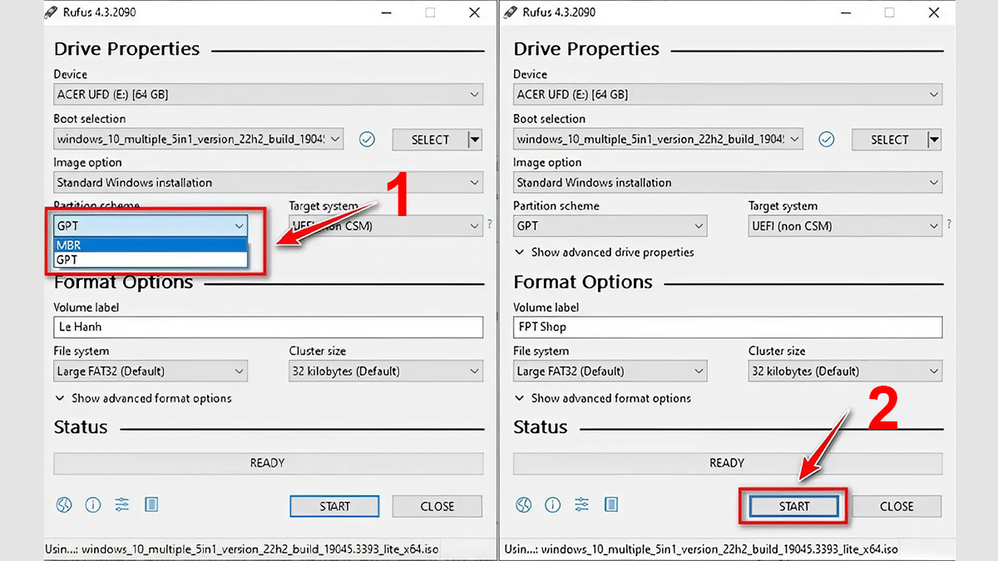Screen dimensions: 998x561
Task: Open Image option dropdown in left window
Action: tap(268, 183)
